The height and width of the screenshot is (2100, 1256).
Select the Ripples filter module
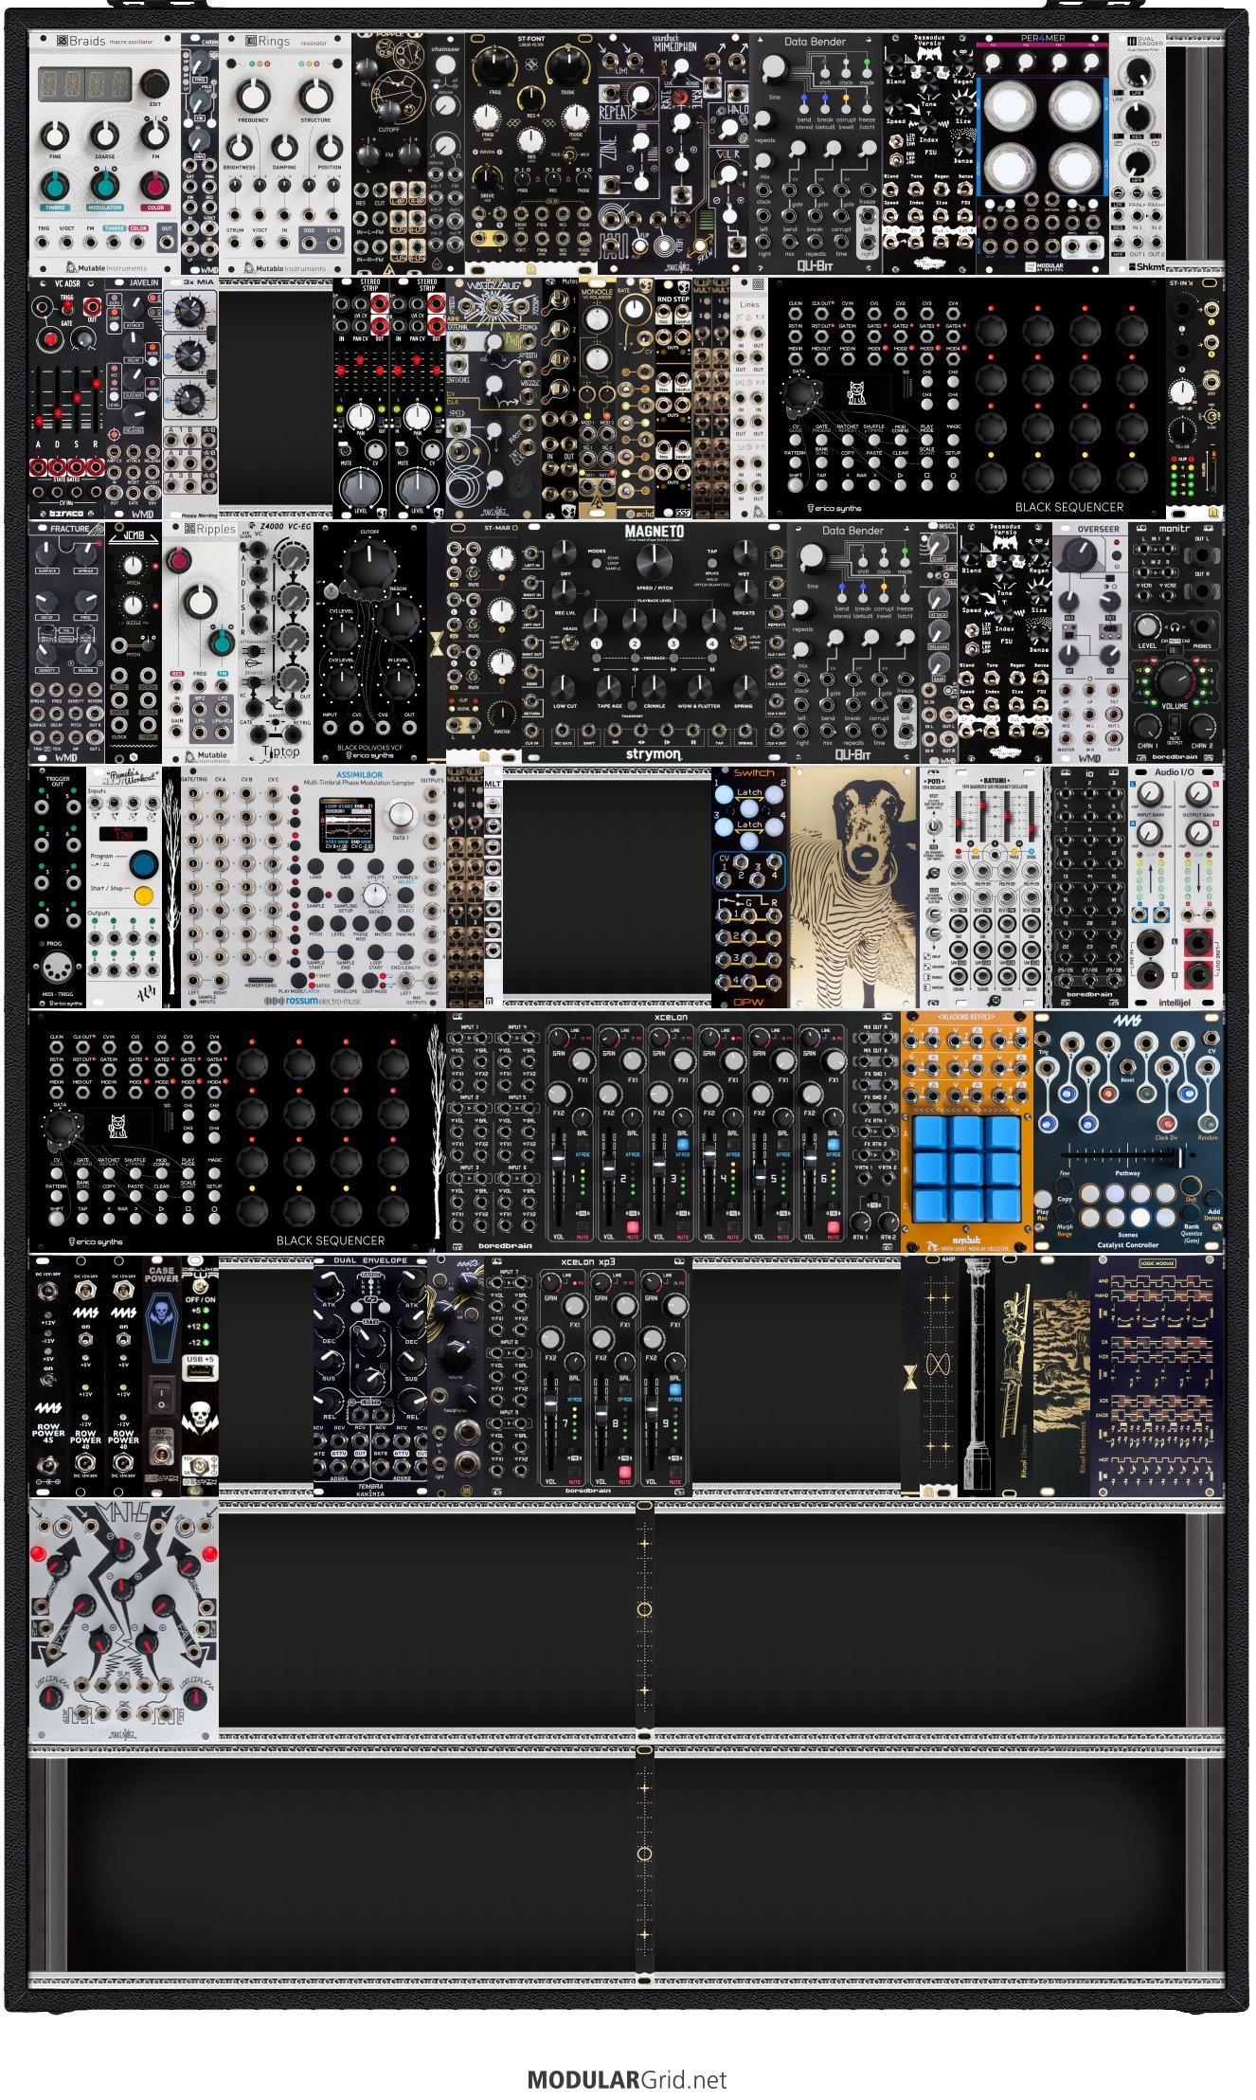[200, 643]
